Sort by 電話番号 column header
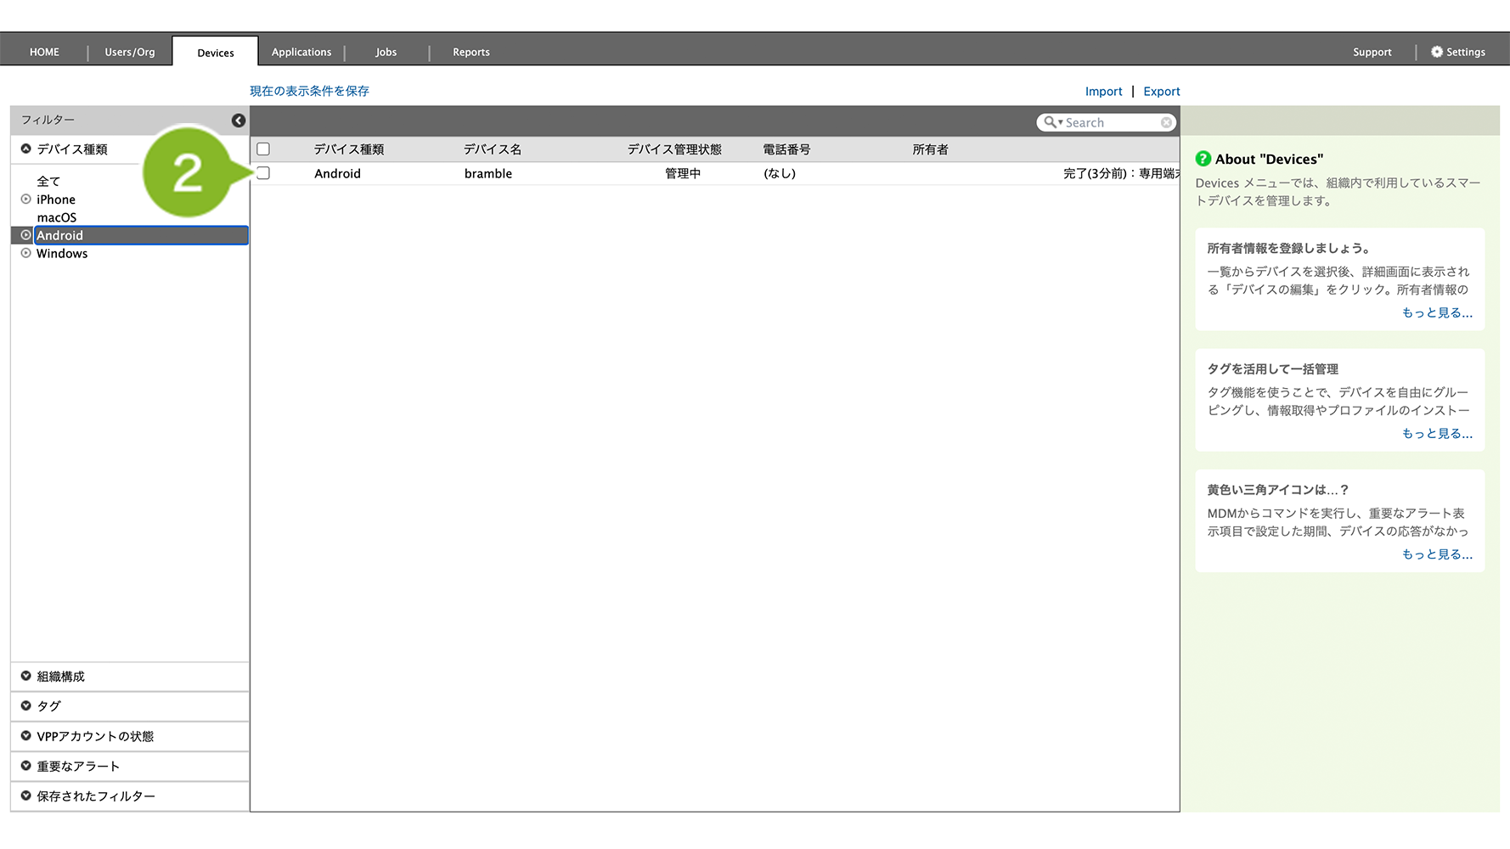Viewport: 1510px width, 849px height. (x=786, y=149)
